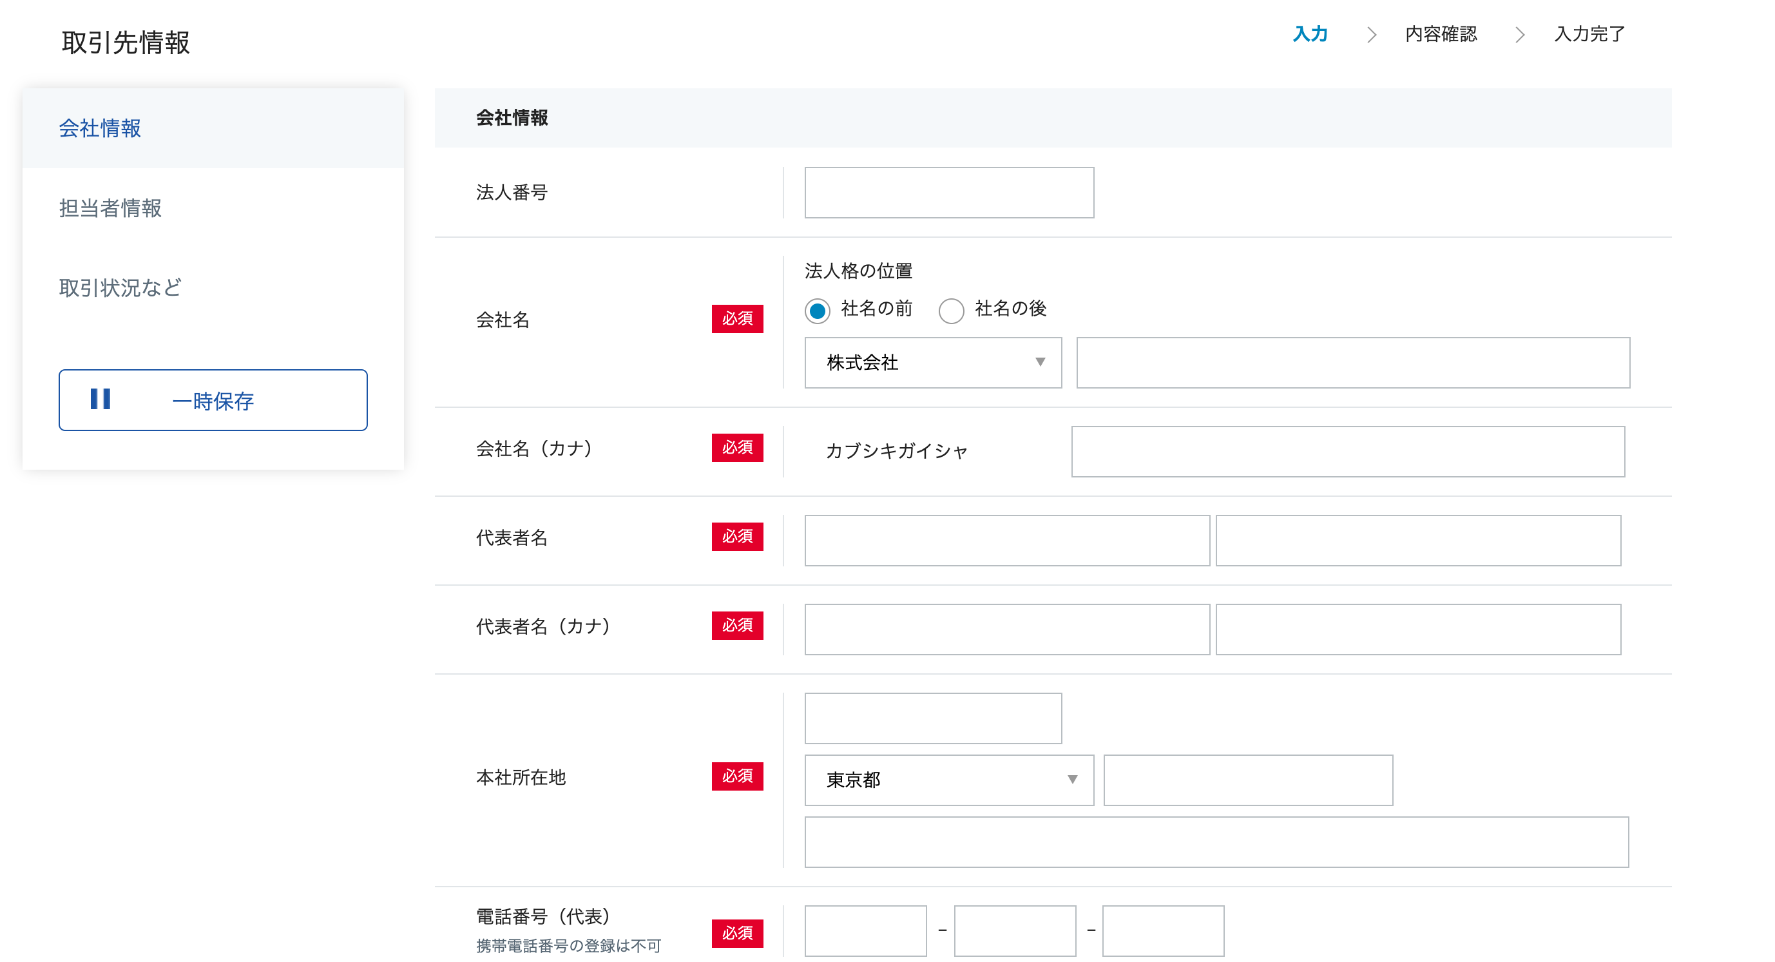Click 必須 badge beside 代表者名（カナ）
Image resolution: width=1775 pixels, height=962 pixels.
coord(737,625)
